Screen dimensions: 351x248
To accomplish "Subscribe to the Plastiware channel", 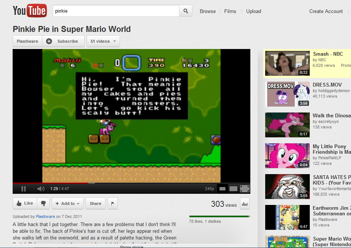I will tap(64, 41).
